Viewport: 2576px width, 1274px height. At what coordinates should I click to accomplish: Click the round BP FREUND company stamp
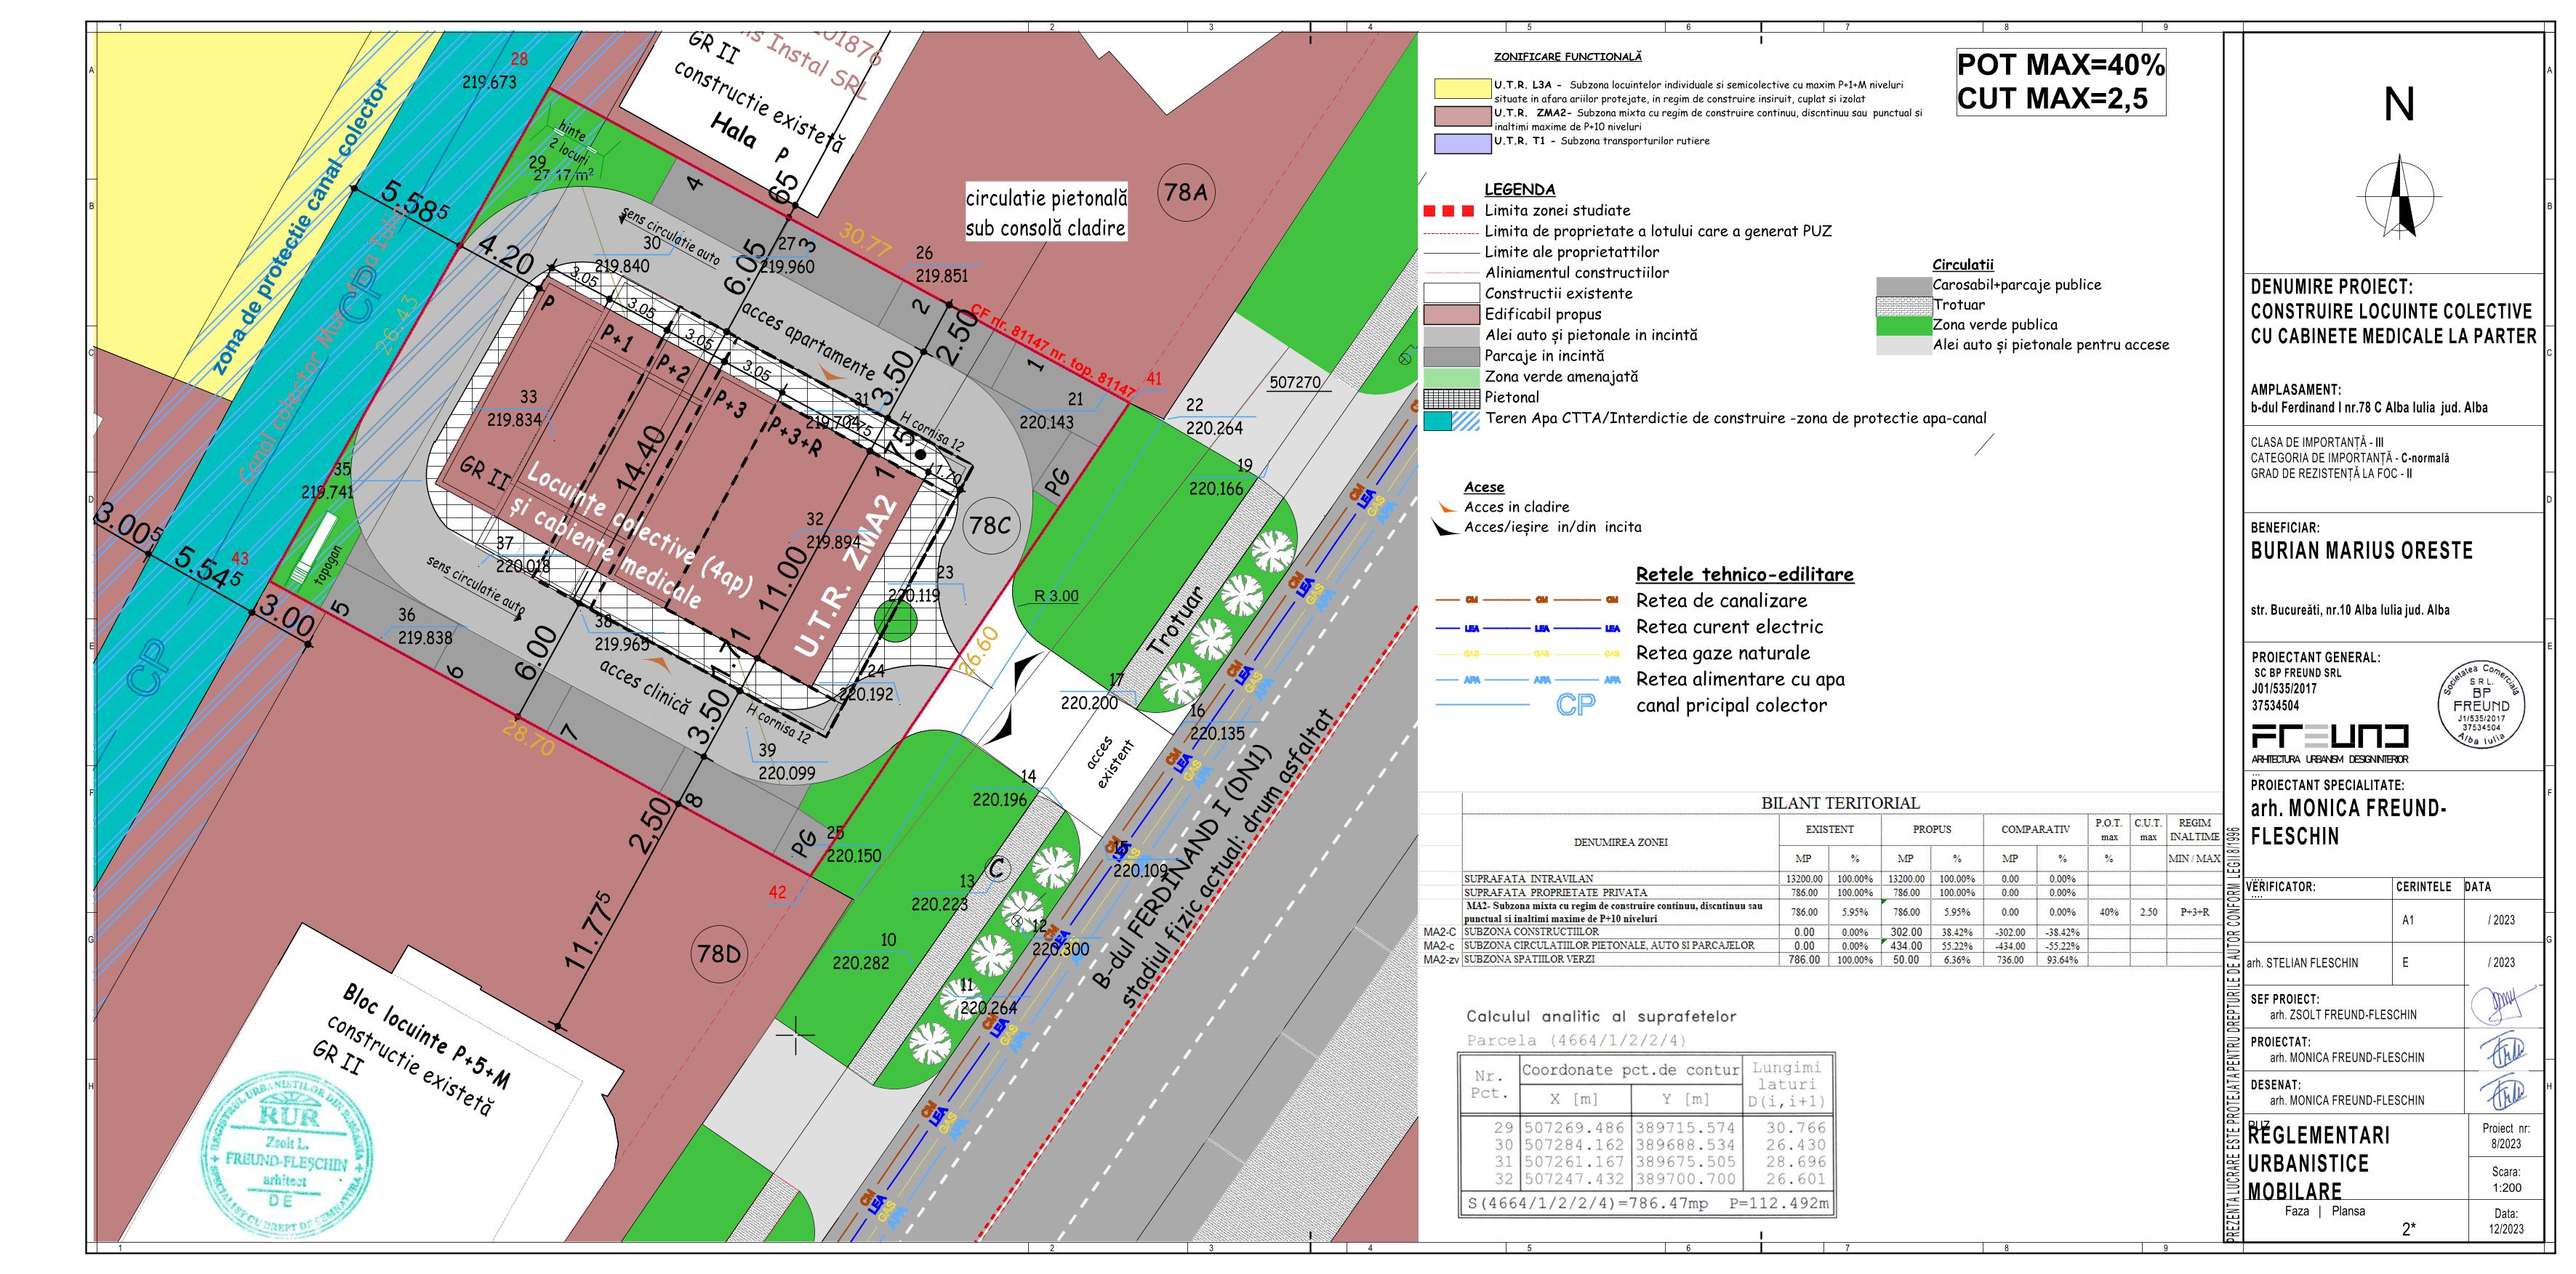[x=2481, y=706]
